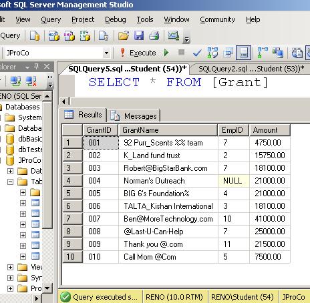Save the current query with the disk icon

click(139, 36)
